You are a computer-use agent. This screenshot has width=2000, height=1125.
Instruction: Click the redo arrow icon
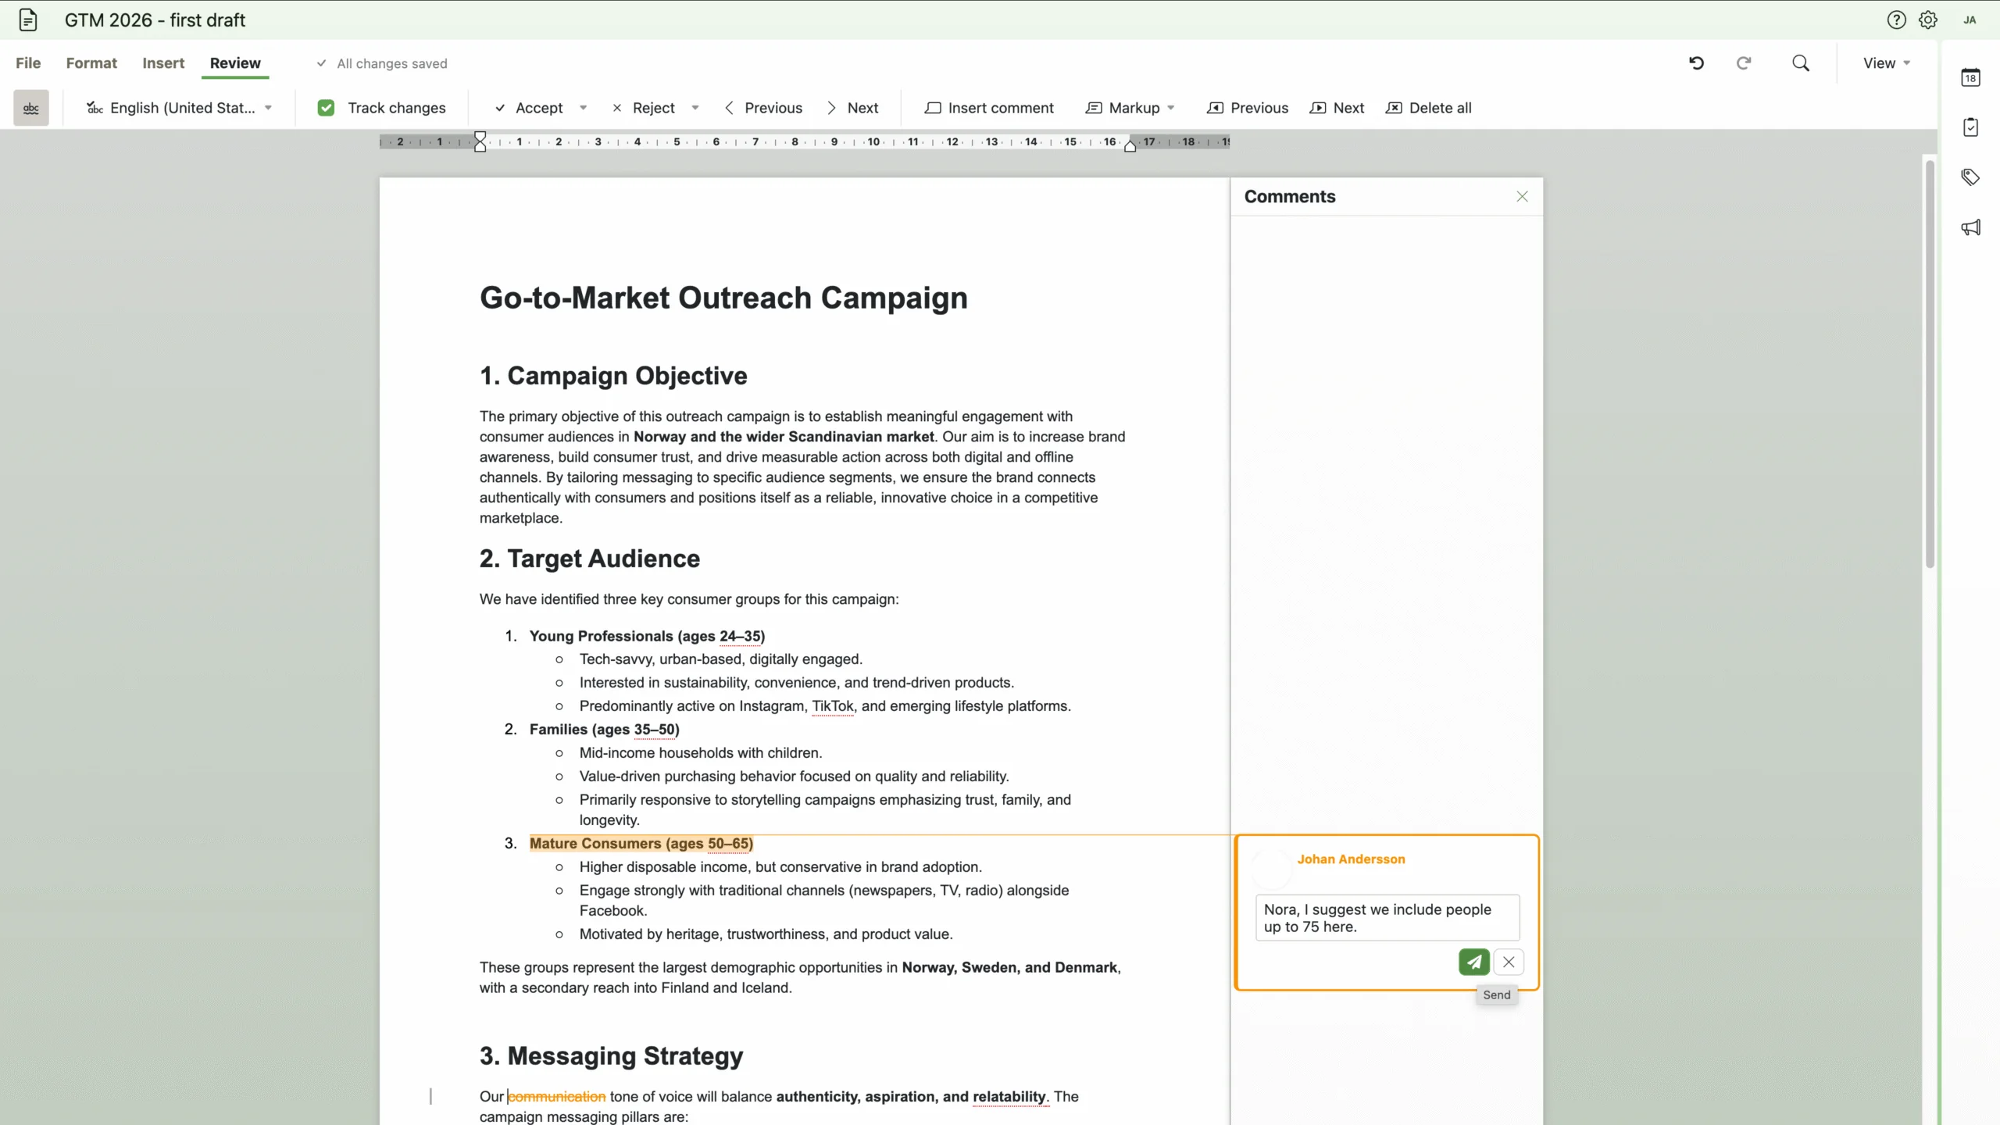click(1744, 63)
